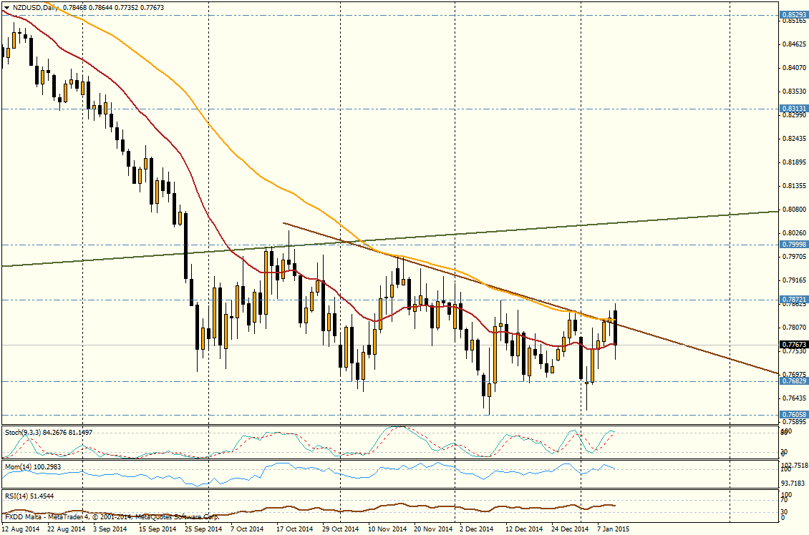Image resolution: width=809 pixels, height=535 pixels.
Task: Click the 0.80800 price scale value
Action: [x=793, y=210]
